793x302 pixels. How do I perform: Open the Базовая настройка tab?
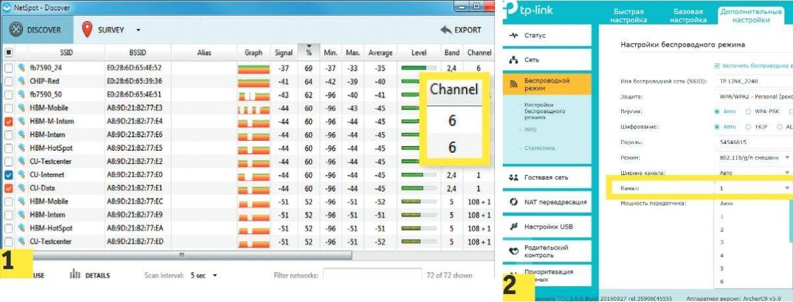pos(688,16)
